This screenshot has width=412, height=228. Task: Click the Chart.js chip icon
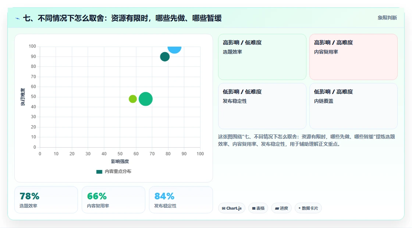click(224, 208)
